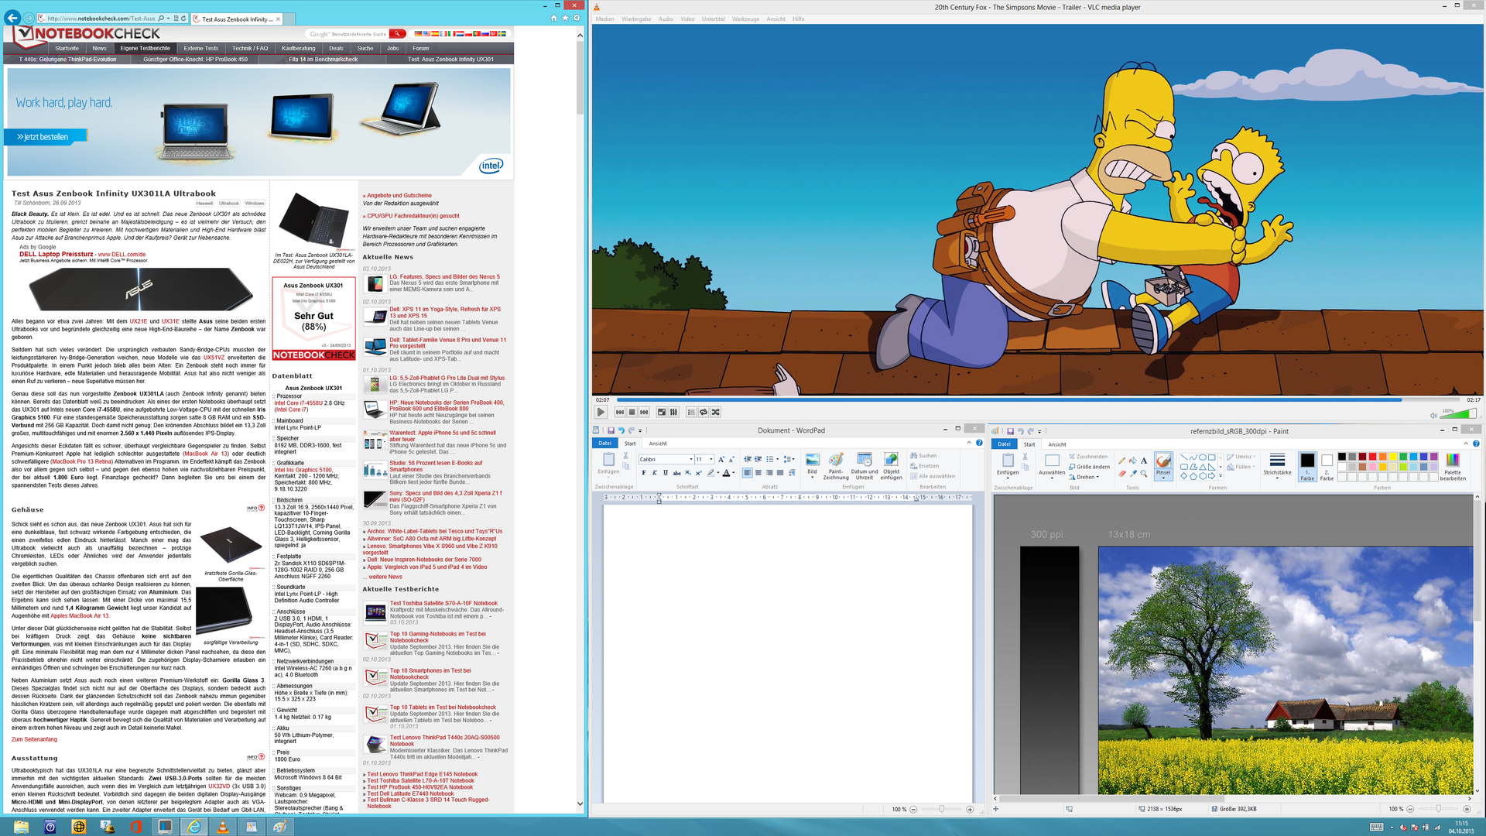
Task: Select the rectangle shape in Paint
Action: click(x=1212, y=457)
